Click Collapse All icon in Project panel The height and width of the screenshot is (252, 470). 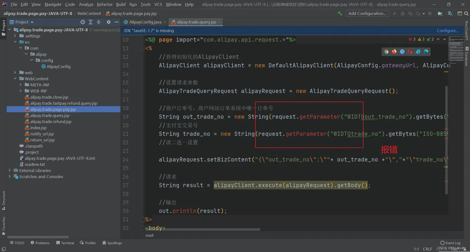[x=99, y=22]
